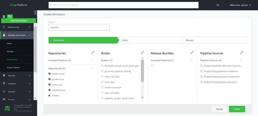Screen dimensions: 258x116
Task: Collapse the Repositories (5) list
Action: click(x=92, y=68)
